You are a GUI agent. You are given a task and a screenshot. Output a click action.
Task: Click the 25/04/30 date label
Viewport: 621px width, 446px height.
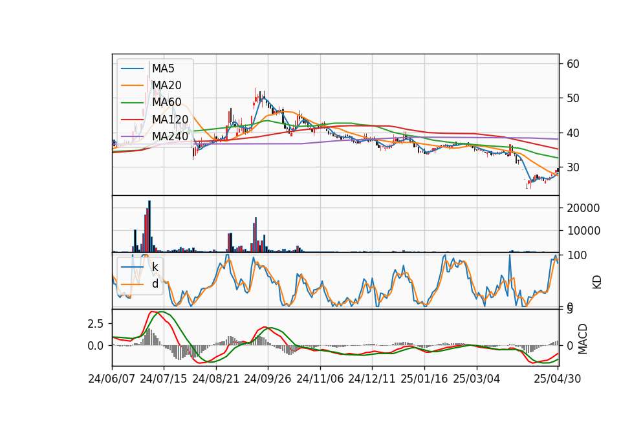coord(557,379)
